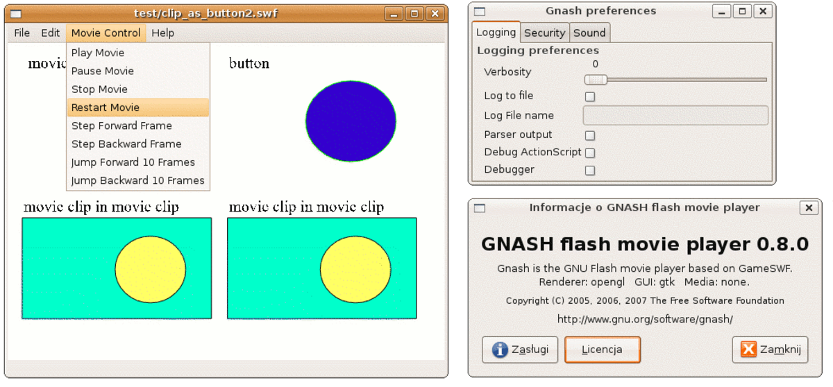This screenshot has height=387, width=833.
Task: Click the Free Software Foundation copyright line
Action: (x=645, y=301)
